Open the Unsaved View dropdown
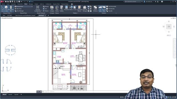 (24, 7)
